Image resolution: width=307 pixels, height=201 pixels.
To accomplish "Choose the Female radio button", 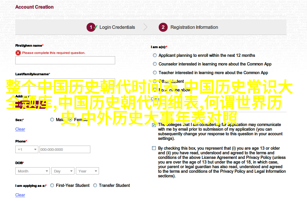I will click(70, 120).
